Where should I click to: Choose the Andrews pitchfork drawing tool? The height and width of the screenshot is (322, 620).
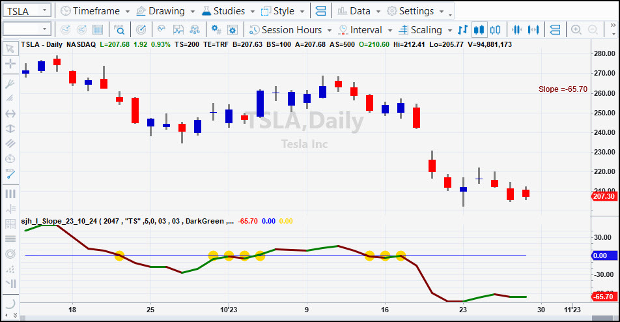(10, 83)
